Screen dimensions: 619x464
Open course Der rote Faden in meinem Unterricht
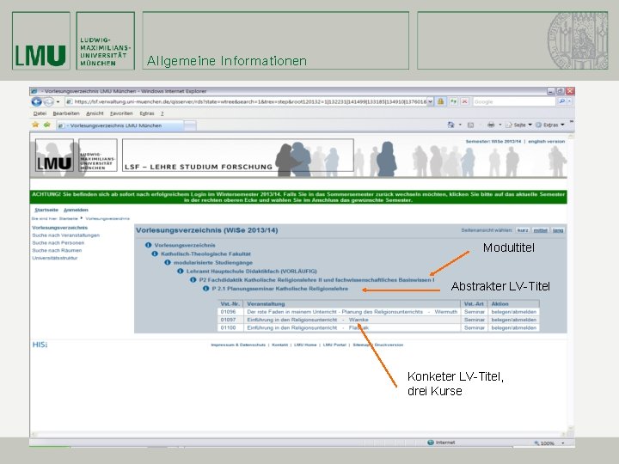[334, 312]
